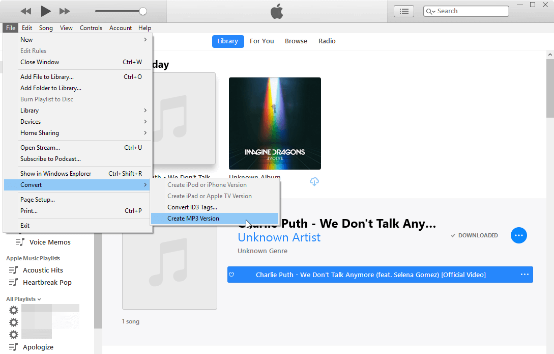Click the Apple Music Playlists header
This screenshot has height=354, width=554.
pos(33,259)
